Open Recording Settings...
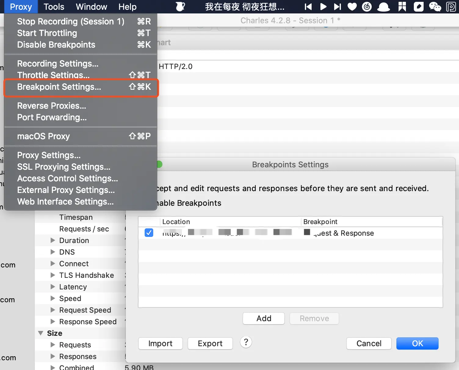459x370 pixels. 81,63
